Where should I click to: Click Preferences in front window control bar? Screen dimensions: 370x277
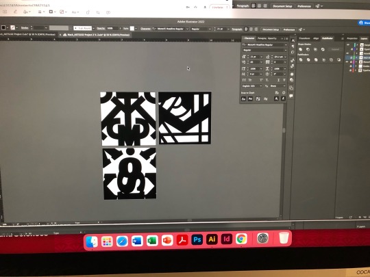click(289, 29)
